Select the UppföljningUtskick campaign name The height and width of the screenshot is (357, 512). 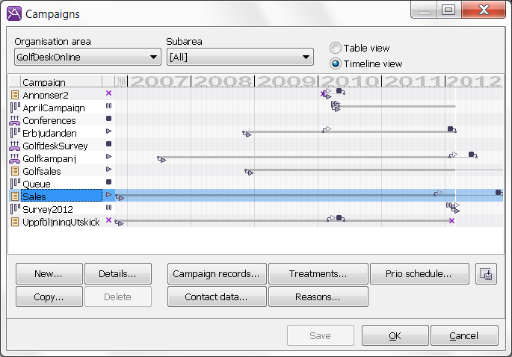coord(61,222)
